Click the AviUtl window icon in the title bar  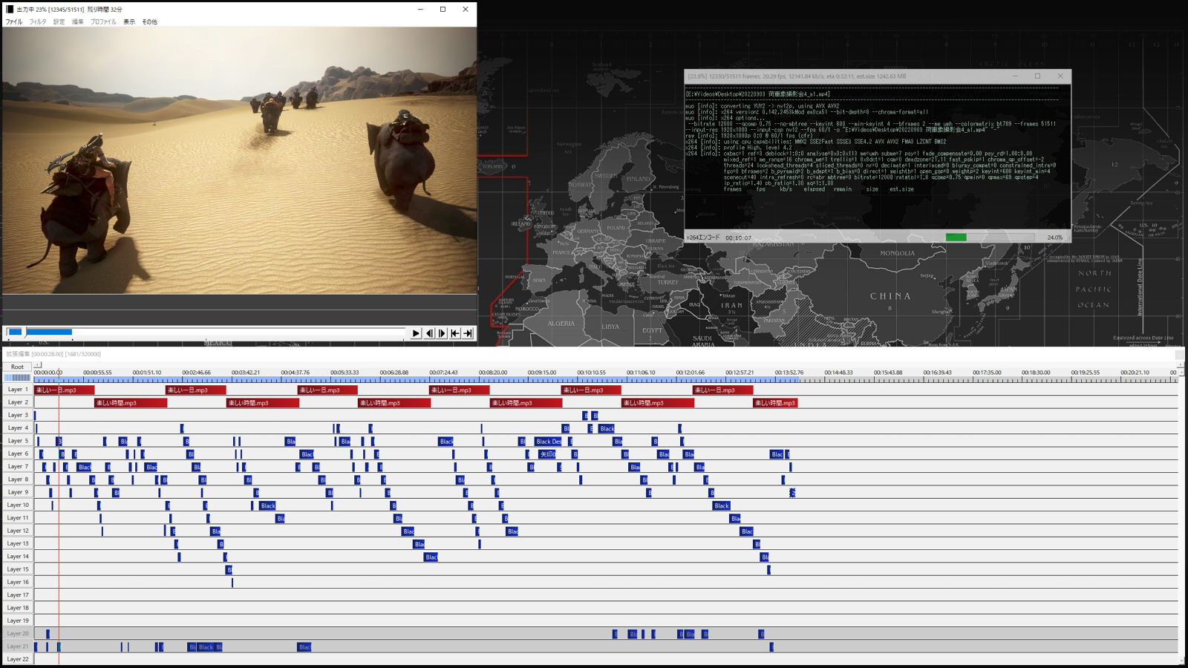pos(10,9)
